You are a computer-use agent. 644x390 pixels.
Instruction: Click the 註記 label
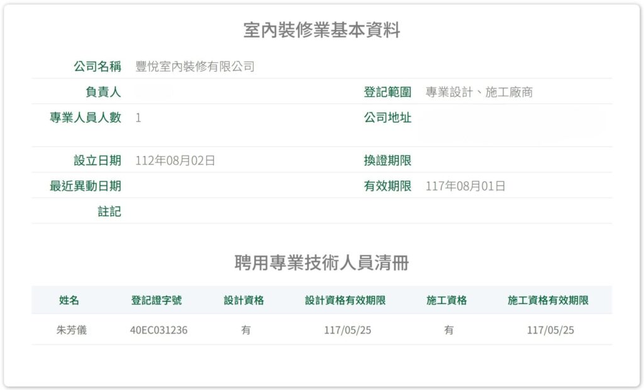pyautogui.click(x=109, y=212)
